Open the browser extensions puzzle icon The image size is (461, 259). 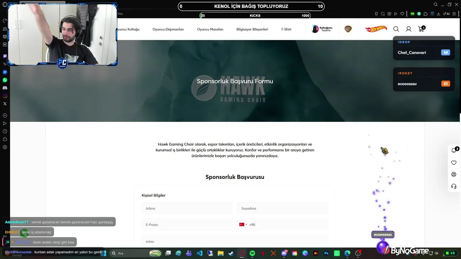425,14
